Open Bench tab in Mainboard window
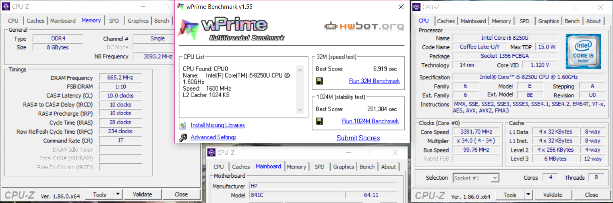Viewport: 613px width, 203px height. click(367, 167)
